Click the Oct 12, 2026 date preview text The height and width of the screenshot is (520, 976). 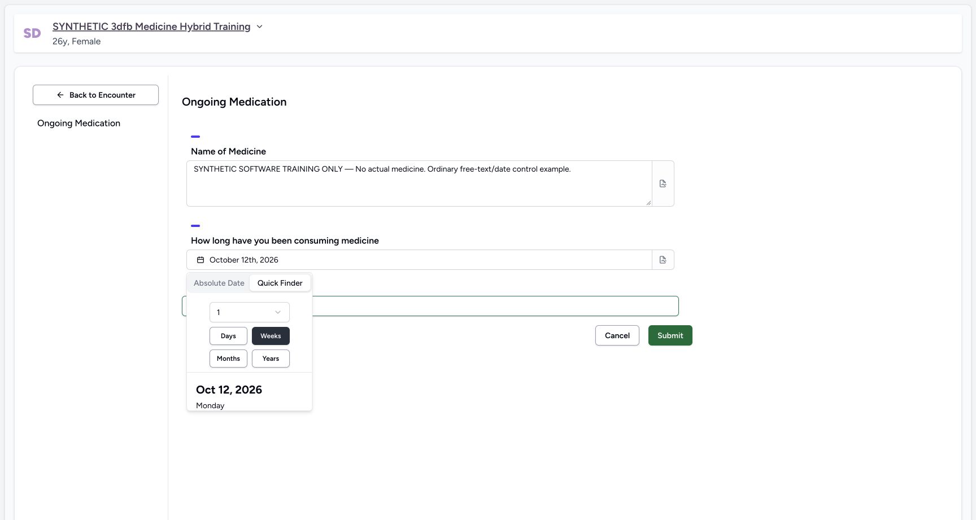pos(229,390)
